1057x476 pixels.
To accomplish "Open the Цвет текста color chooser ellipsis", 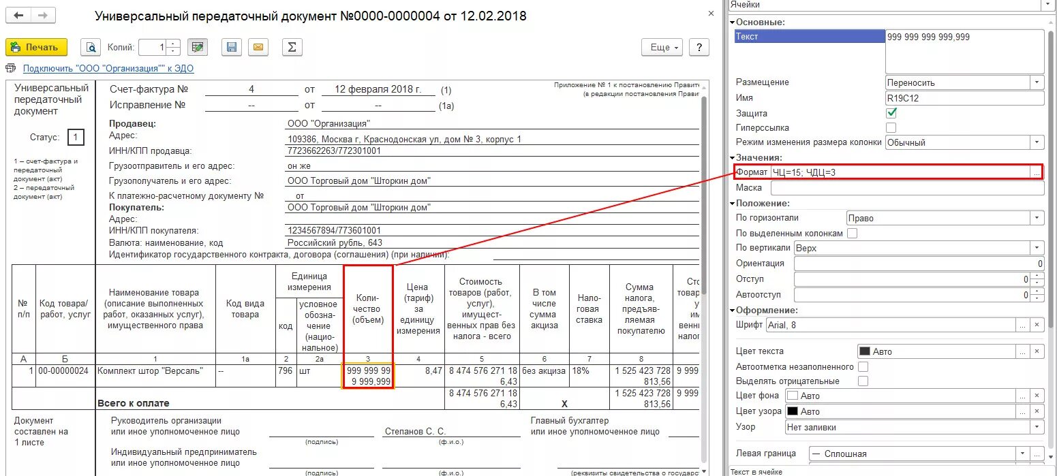I will (1022, 352).
